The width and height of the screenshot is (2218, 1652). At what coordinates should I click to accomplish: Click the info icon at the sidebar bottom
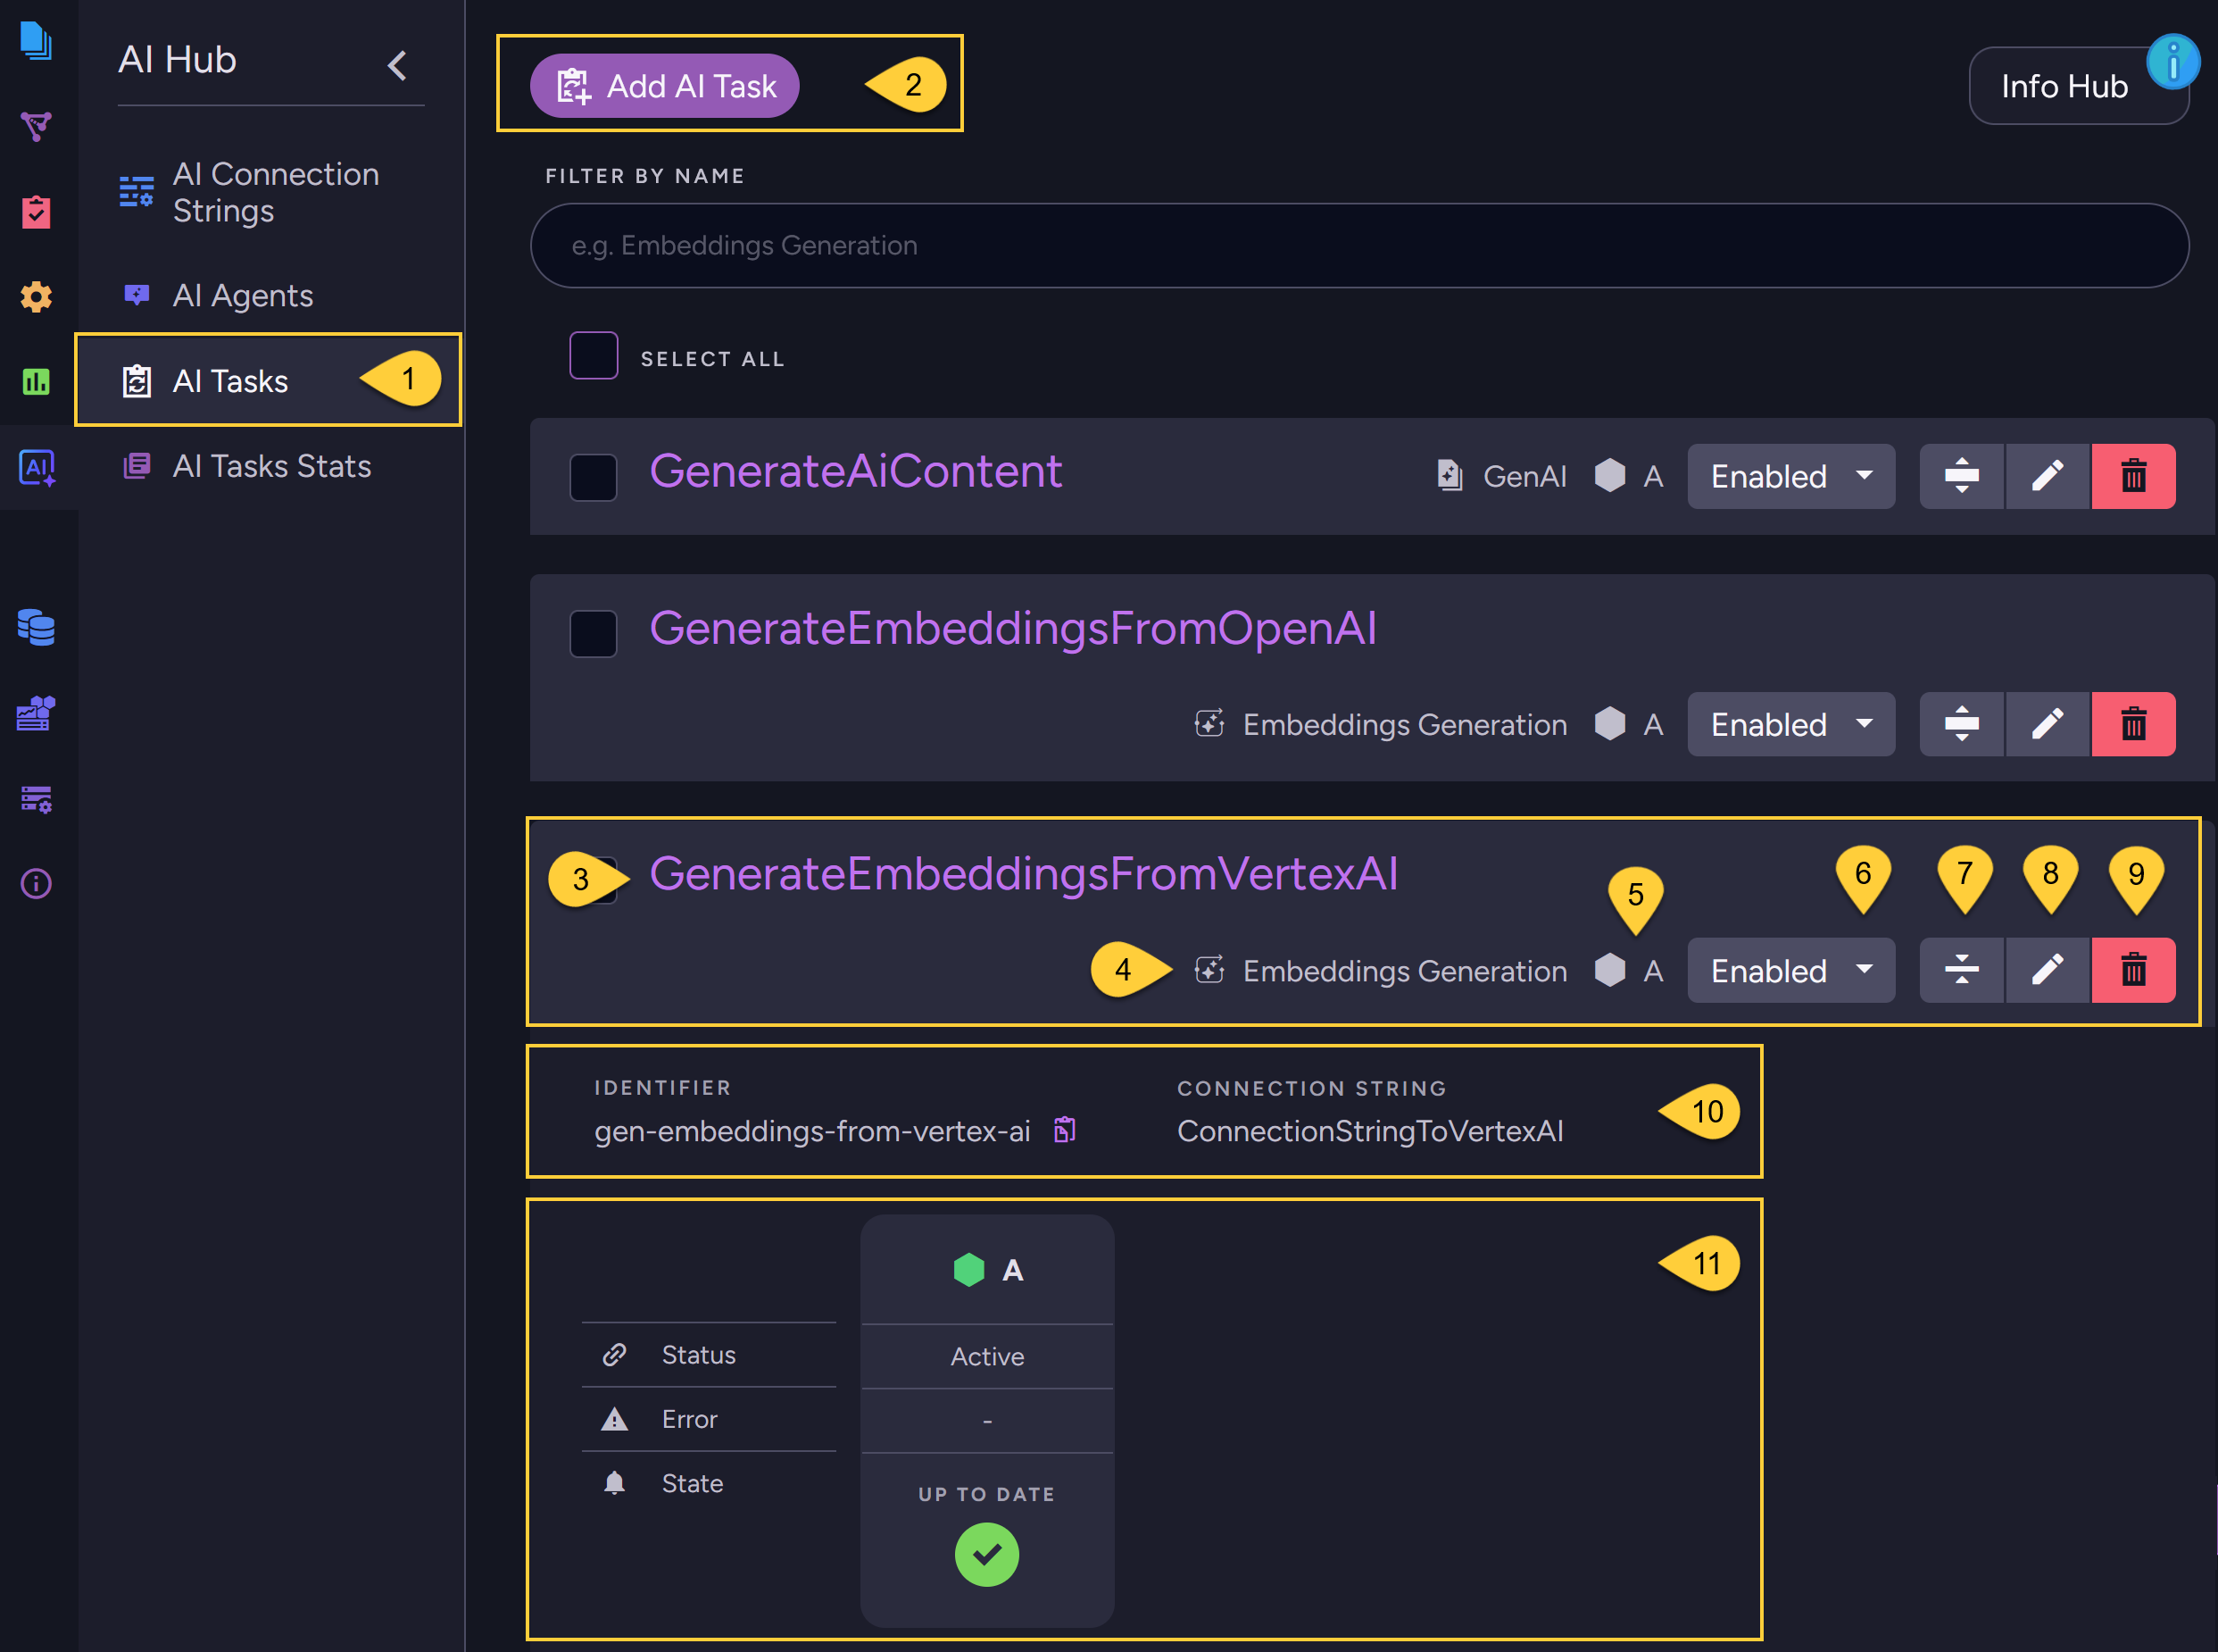pos(35,884)
